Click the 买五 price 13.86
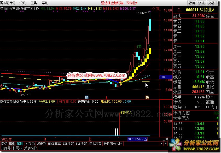 point(200,66)
